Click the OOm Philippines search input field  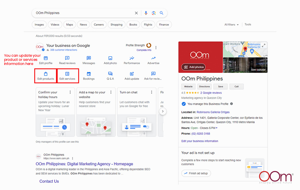pos(83,13)
